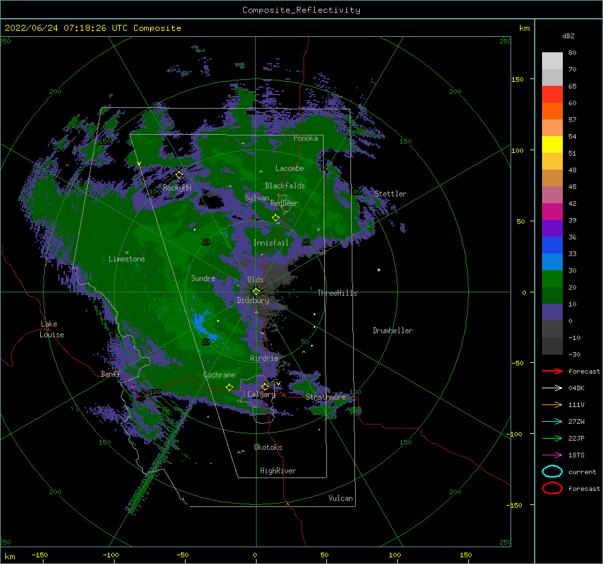Viewport: 603px width, 564px height.
Task: Click the 2022/06/24 07:18:26 UTC timestamp
Action: (x=66, y=28)
